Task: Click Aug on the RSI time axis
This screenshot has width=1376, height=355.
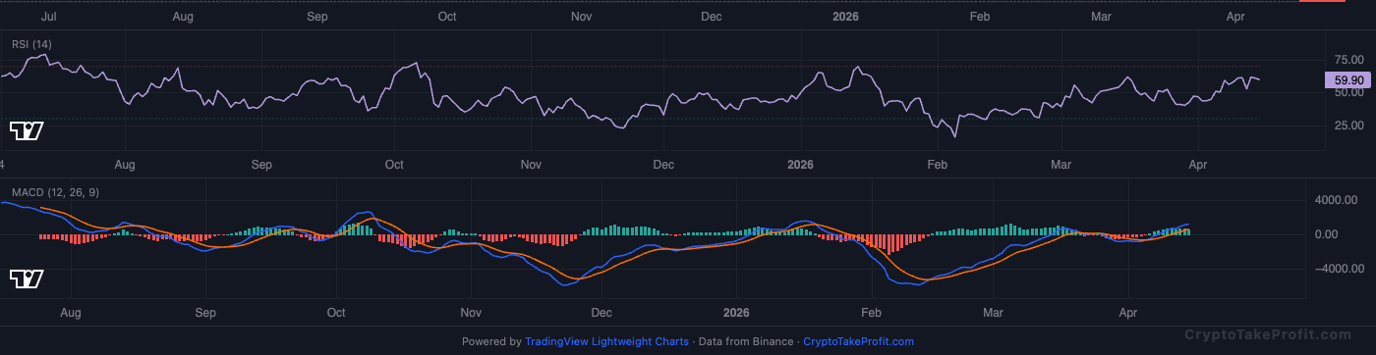Action: tap(124, 165)
